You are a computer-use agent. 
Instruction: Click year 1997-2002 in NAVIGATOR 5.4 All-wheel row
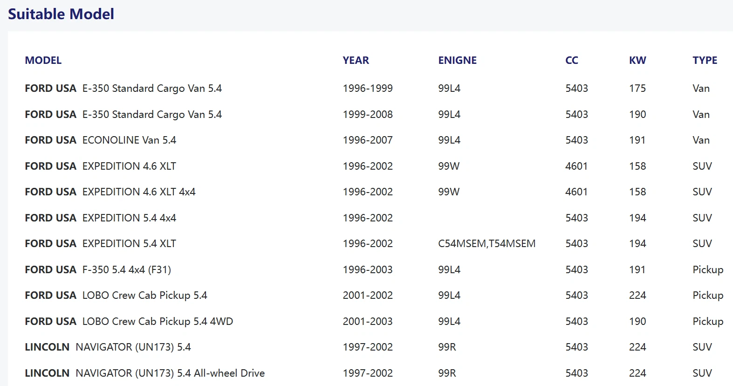pos(368,373)
